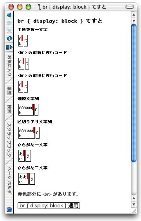
Task: Toggle the toolbar using the title bar pill button
Action: pyautogui.click(x=129, y=7)
